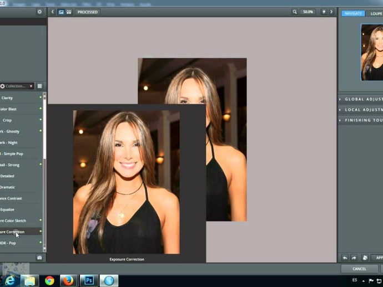Expand the Local Adjustments section
Screen dimensions: 383x287
pyautogui.click(x=361, y=110)
